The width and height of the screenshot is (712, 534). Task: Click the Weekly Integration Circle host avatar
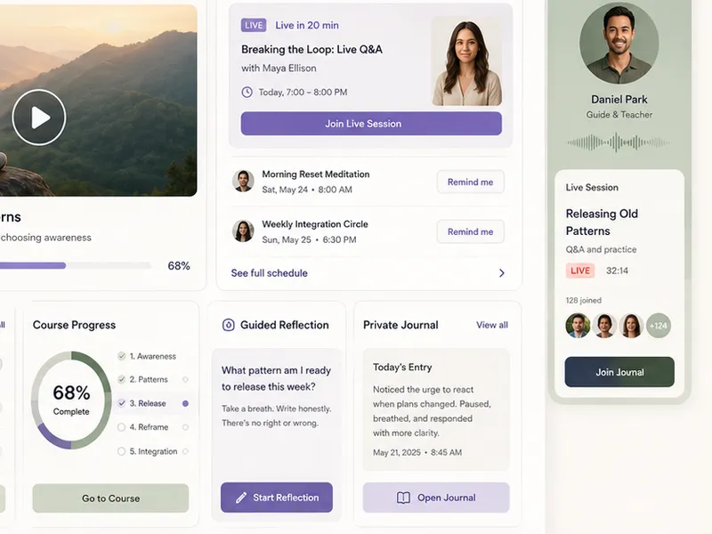tap(243, 231)
